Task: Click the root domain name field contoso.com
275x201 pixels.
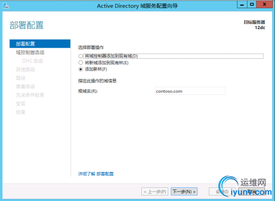Action: (190, 91)
